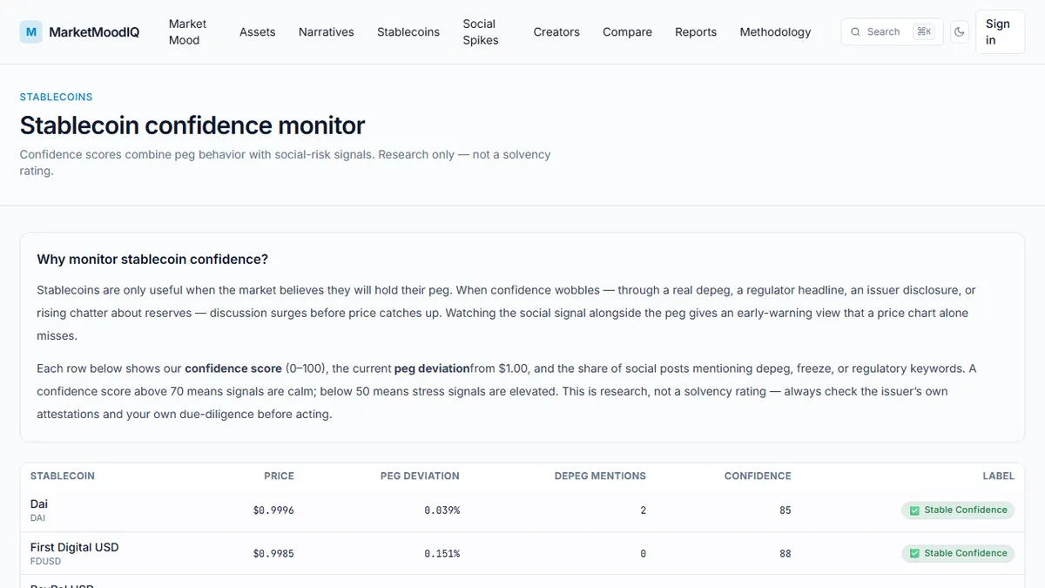
Task: Click Dai's Stable Confidence badge
Action: pos(958,510)
